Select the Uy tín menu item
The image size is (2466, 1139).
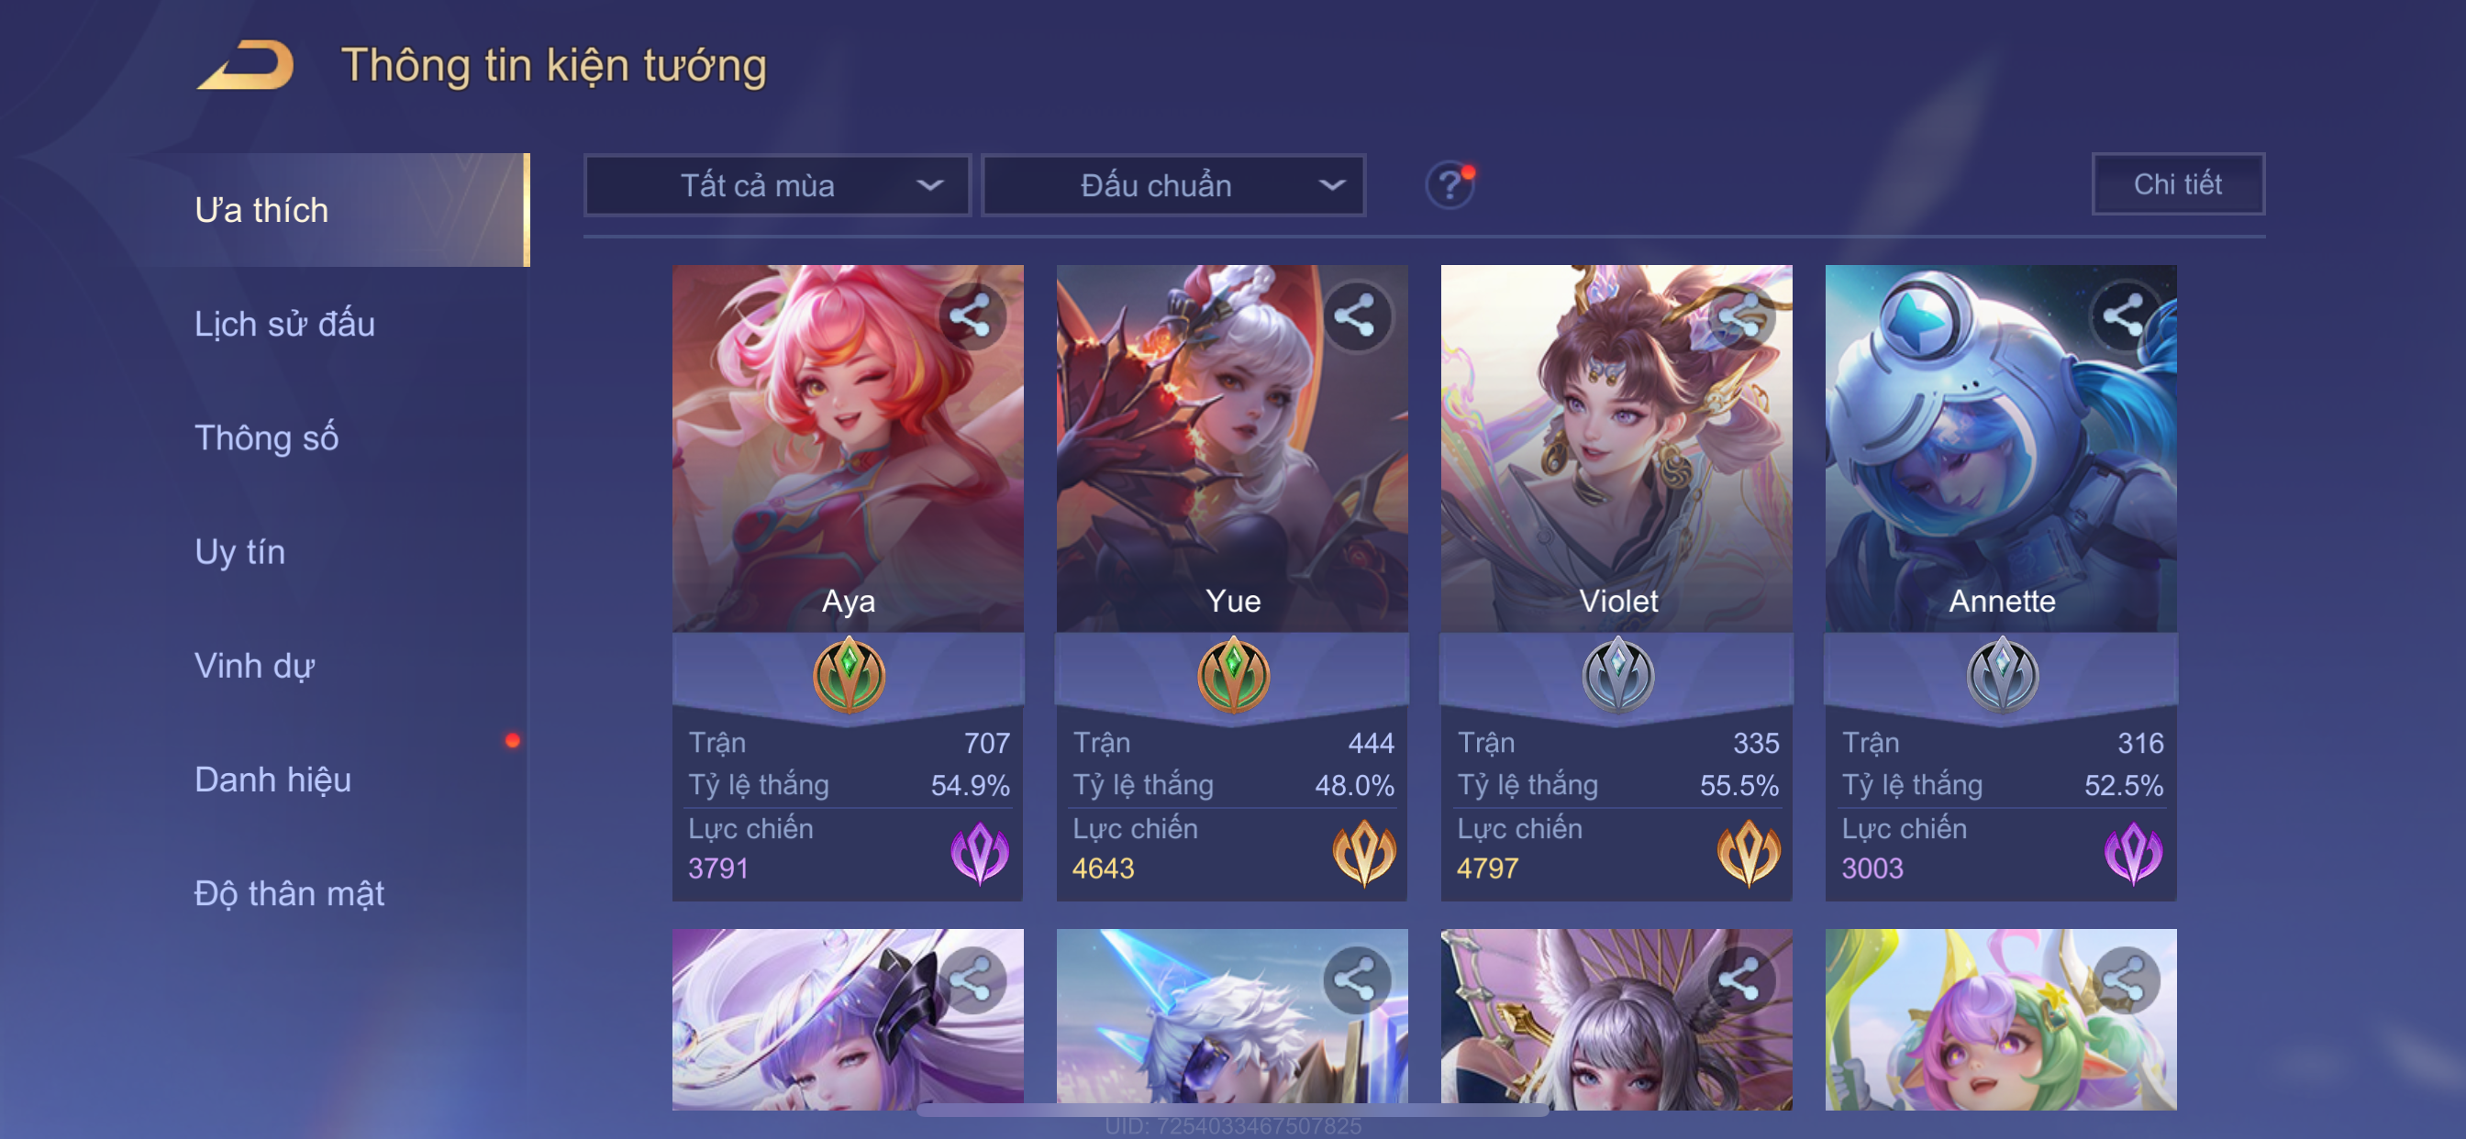point(239,551)
